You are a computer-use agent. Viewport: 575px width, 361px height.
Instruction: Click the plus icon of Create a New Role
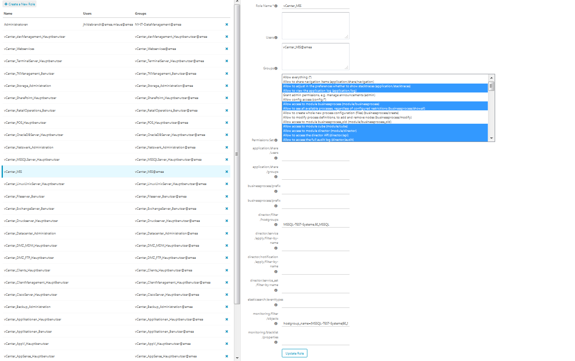[x=6, y=4]
